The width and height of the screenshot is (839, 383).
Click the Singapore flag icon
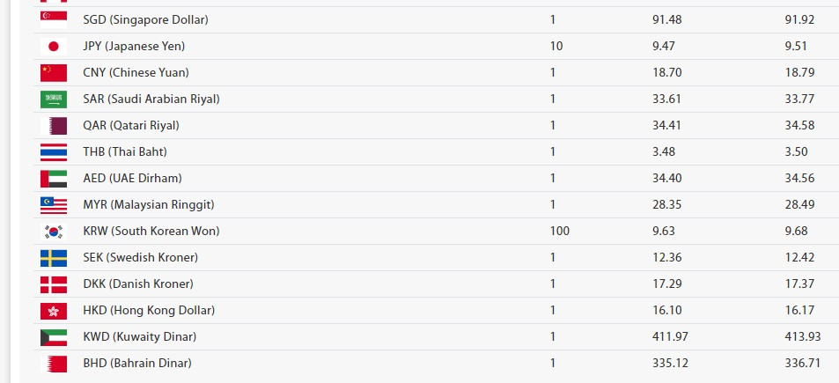(54, 19)
